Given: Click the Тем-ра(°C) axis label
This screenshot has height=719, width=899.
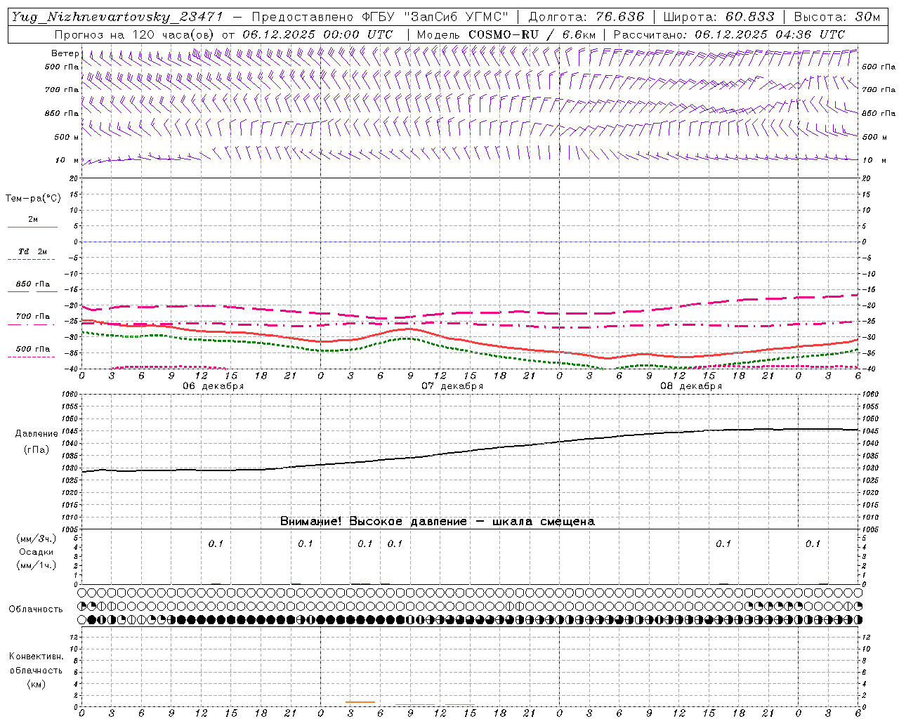Looking at the screenshot, I should [x=33, y=199].
